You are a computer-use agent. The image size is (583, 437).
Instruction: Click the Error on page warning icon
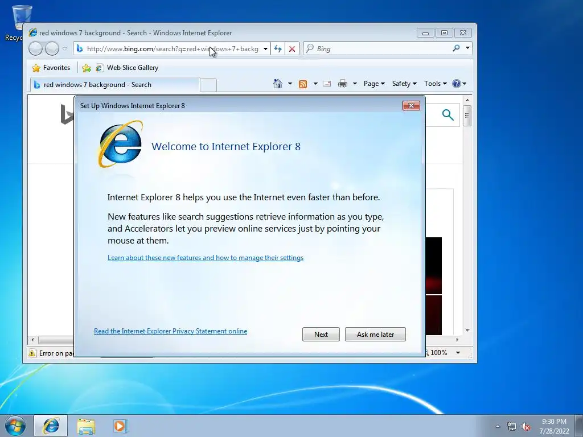click(x=32, y=353)
